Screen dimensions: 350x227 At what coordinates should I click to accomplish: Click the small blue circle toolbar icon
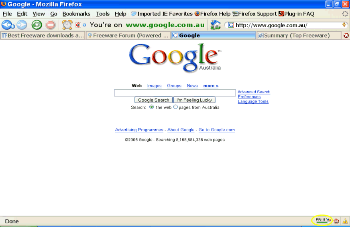point(84,25)
